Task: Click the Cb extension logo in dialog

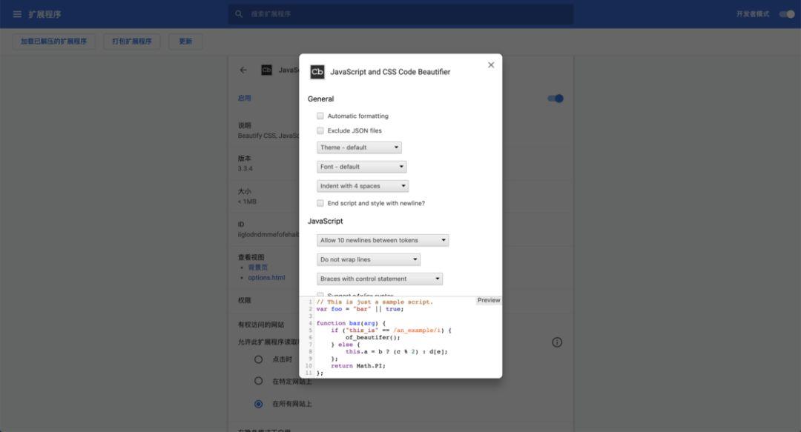Action: click(x=317, y=72)
